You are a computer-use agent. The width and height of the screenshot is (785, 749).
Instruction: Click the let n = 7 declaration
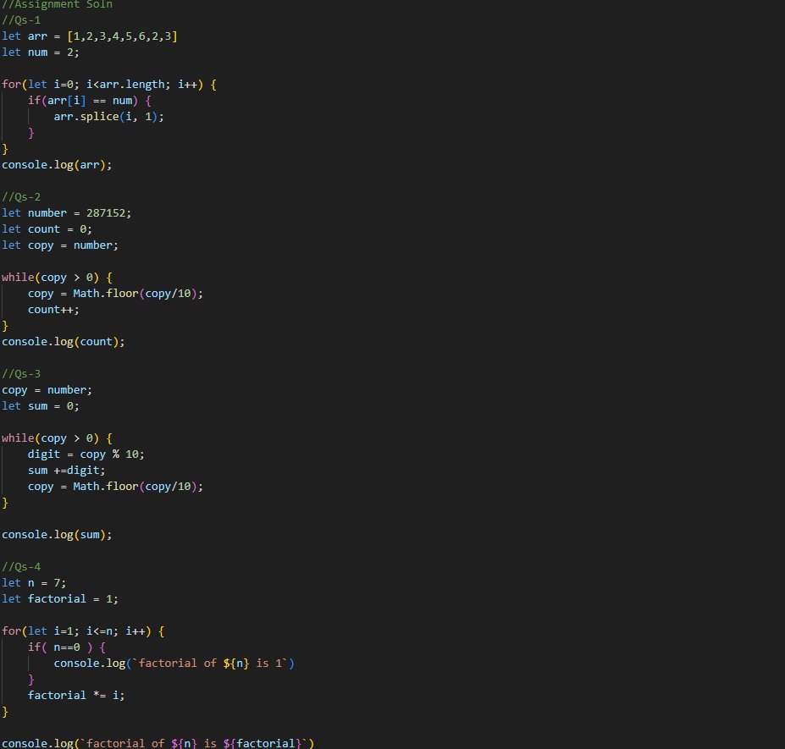pyautogui.click(x=34, y=582)
